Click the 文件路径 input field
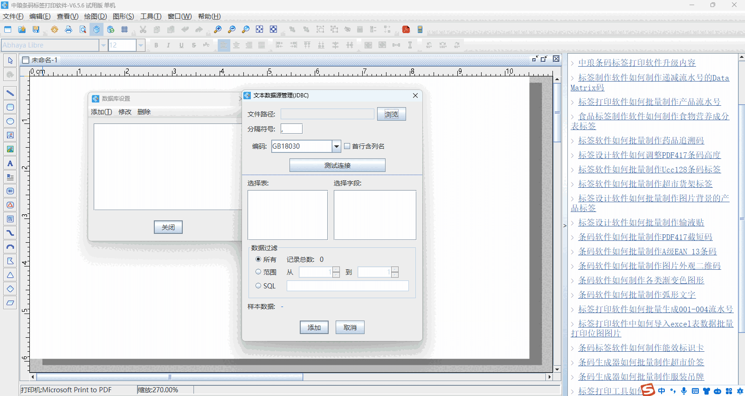Screen dimensions: 745x396 327,114
